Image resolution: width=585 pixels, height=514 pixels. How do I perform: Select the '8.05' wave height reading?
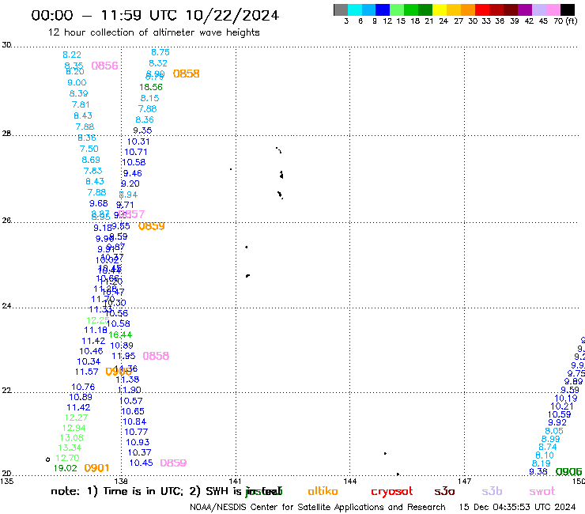pyautogui.click(x=554, y=431)
